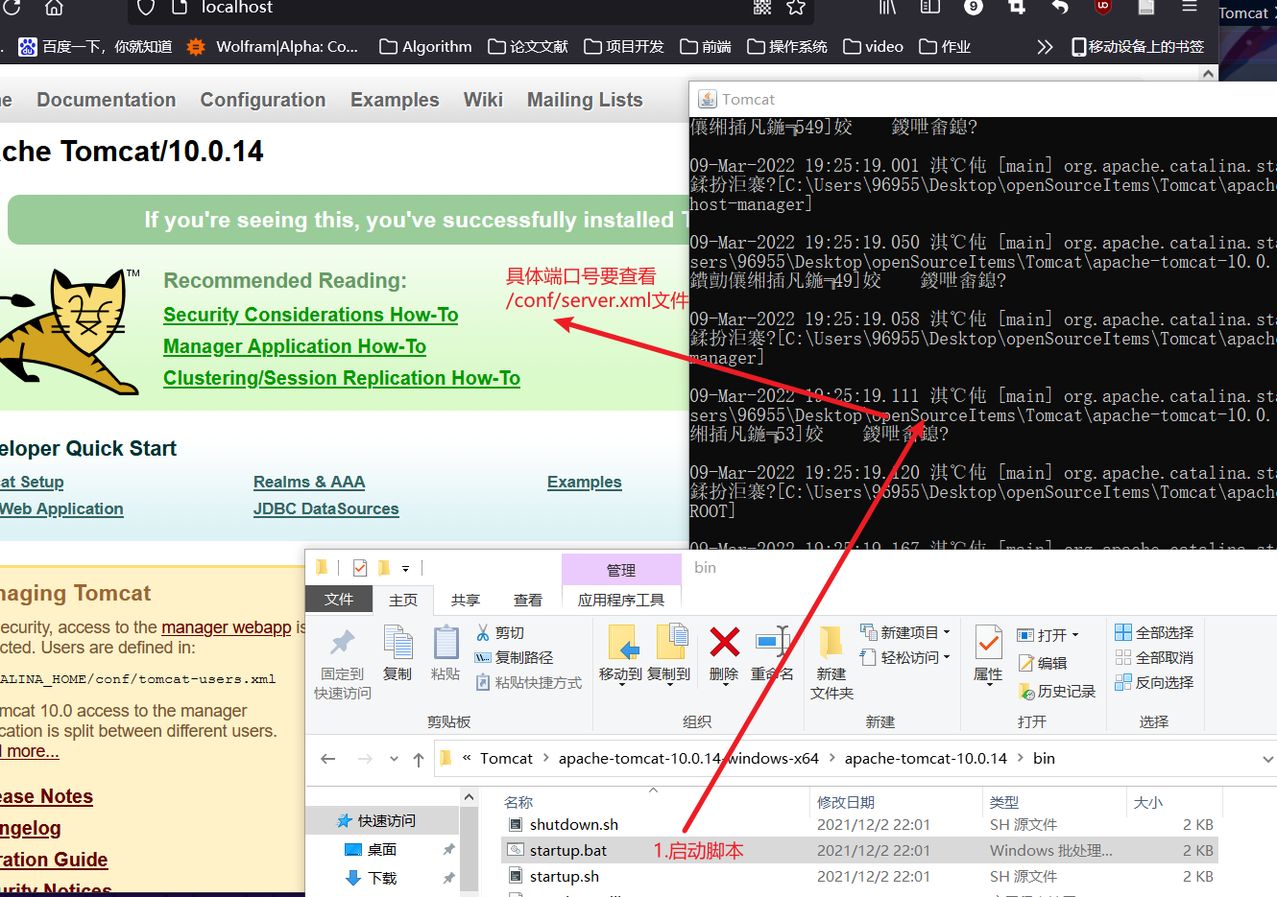Image resolution: width=1277 pixels, height=897 pixels.
Task: Open the video bookmarks folder
Action: 873,46
